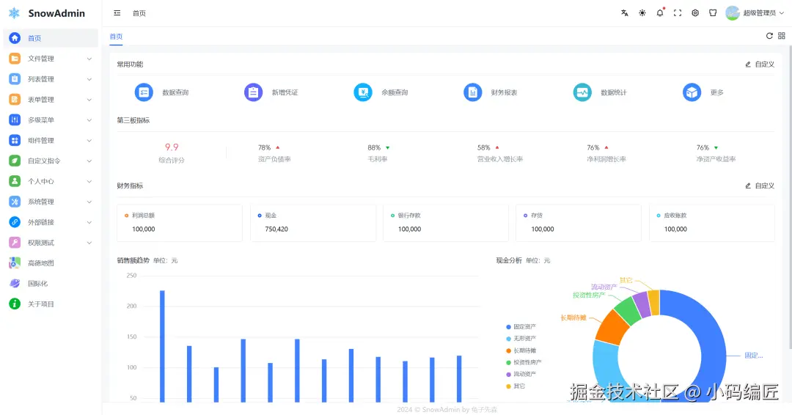Click 自定义 next to 常用功能
The image size is (792, 415).
pyautogui.click(x=760, y=65)
